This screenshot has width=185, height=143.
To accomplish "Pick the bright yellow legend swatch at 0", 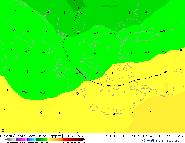I will (48, 139).
